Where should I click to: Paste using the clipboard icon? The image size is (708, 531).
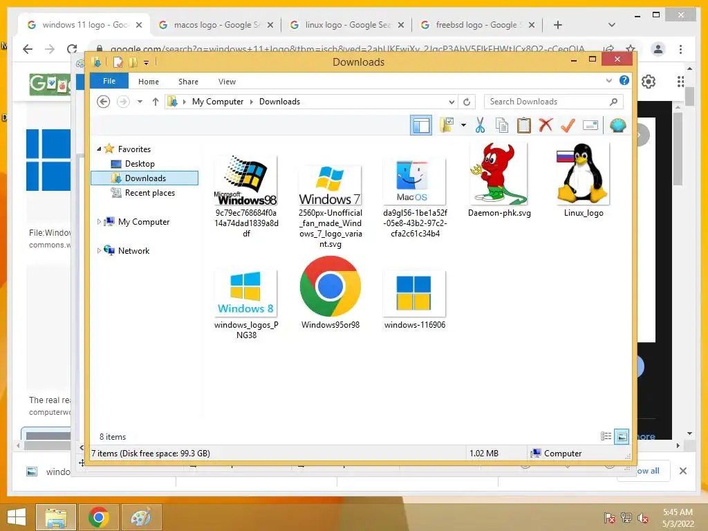coord(524,125)
